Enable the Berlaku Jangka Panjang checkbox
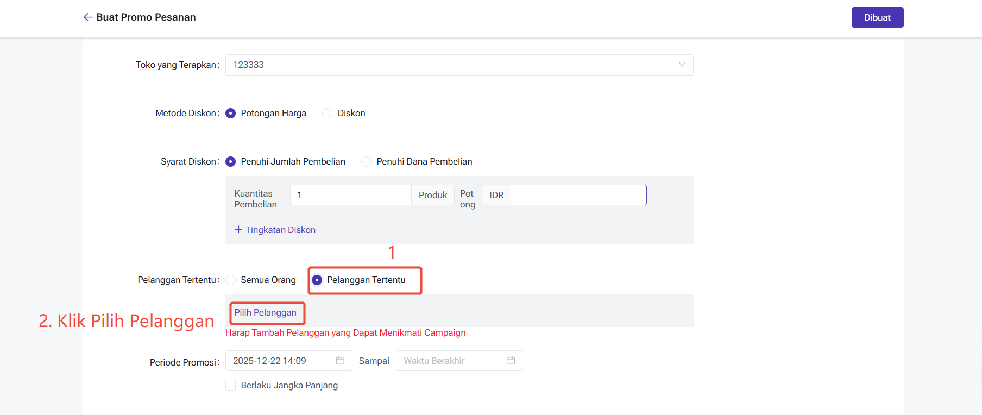Viewport: 982px width, 415px height. tap(231, 385)
